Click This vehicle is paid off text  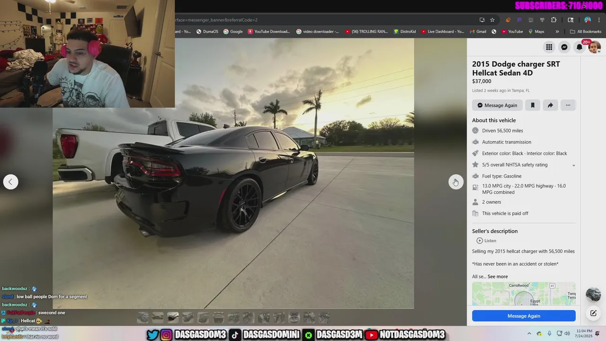tap(505, 214)
